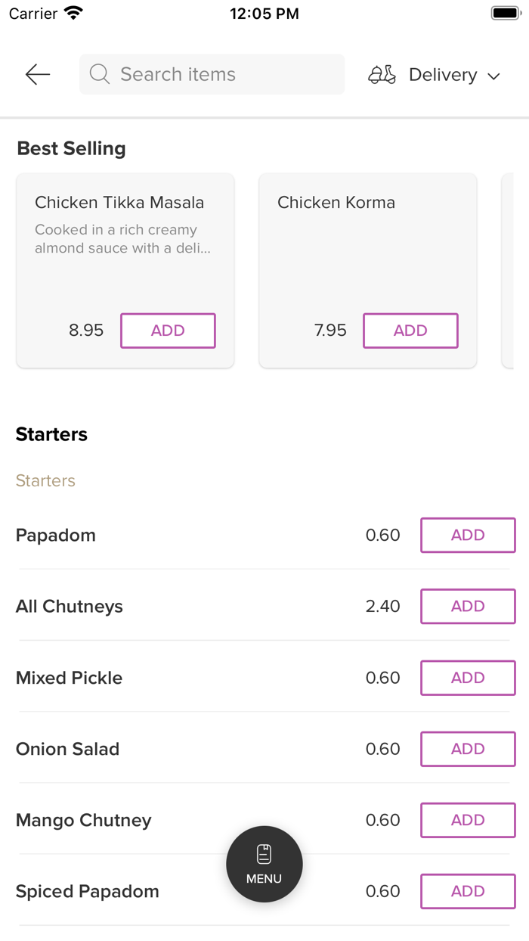Tap the back arrow icon
Screen dimensions: 529x941
point(37,74)
